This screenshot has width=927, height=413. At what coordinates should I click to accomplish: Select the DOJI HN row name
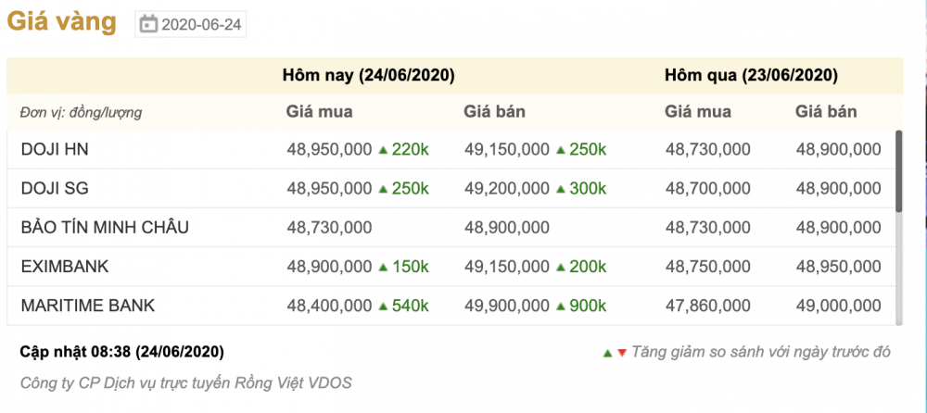point(55,149)
